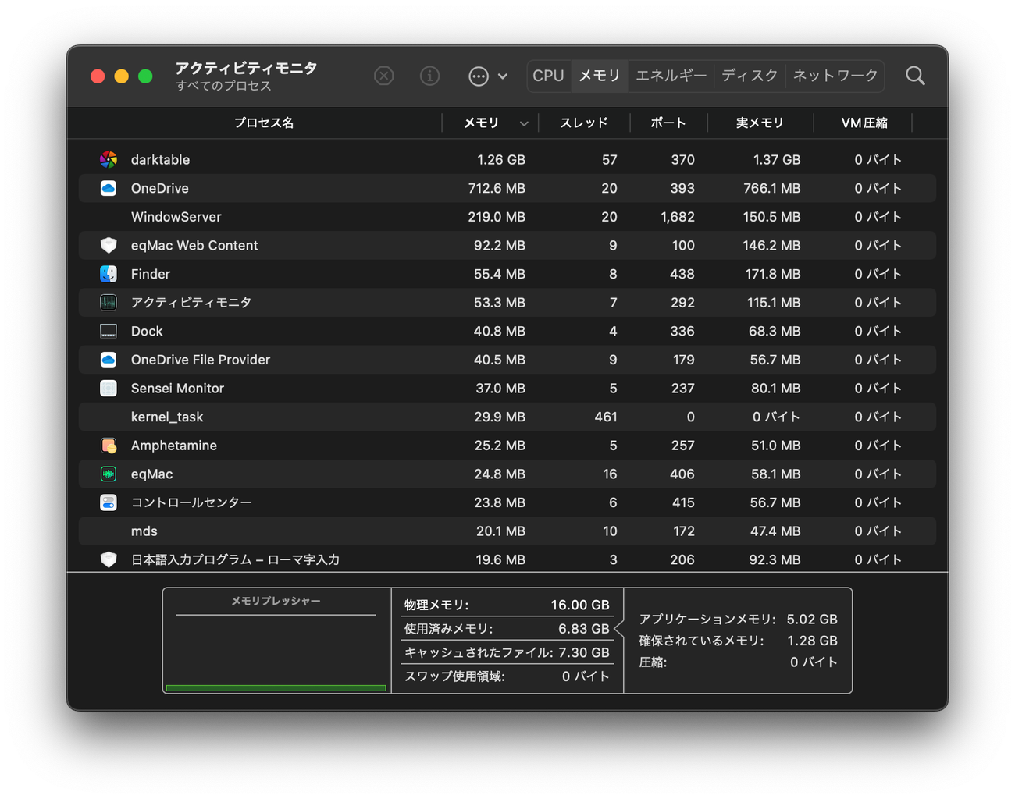Click the Sensei Monitor icon
Image resolution: width=1015 pixels, height=799 pixels.
click(109, 389)
